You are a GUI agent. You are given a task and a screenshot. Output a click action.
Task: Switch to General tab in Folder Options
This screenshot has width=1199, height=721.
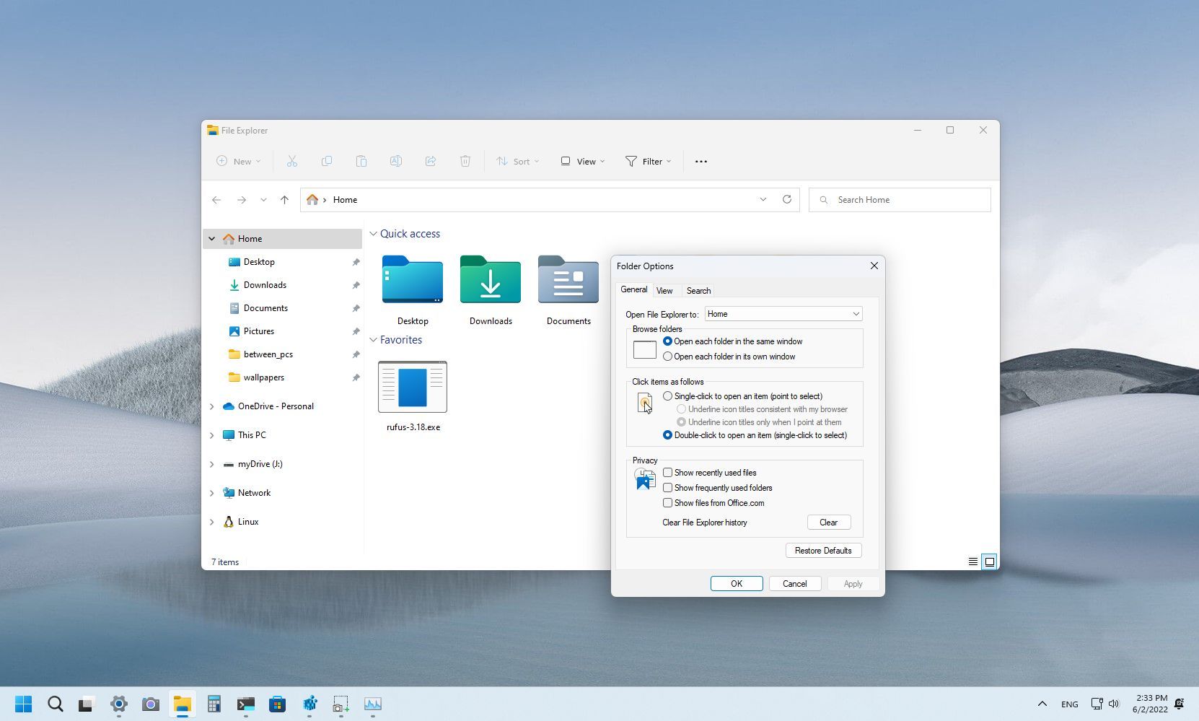click(x=634, y=289)
